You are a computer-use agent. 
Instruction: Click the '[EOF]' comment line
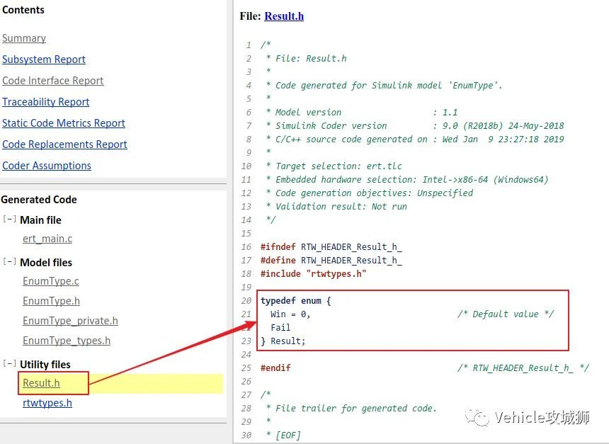283,435
